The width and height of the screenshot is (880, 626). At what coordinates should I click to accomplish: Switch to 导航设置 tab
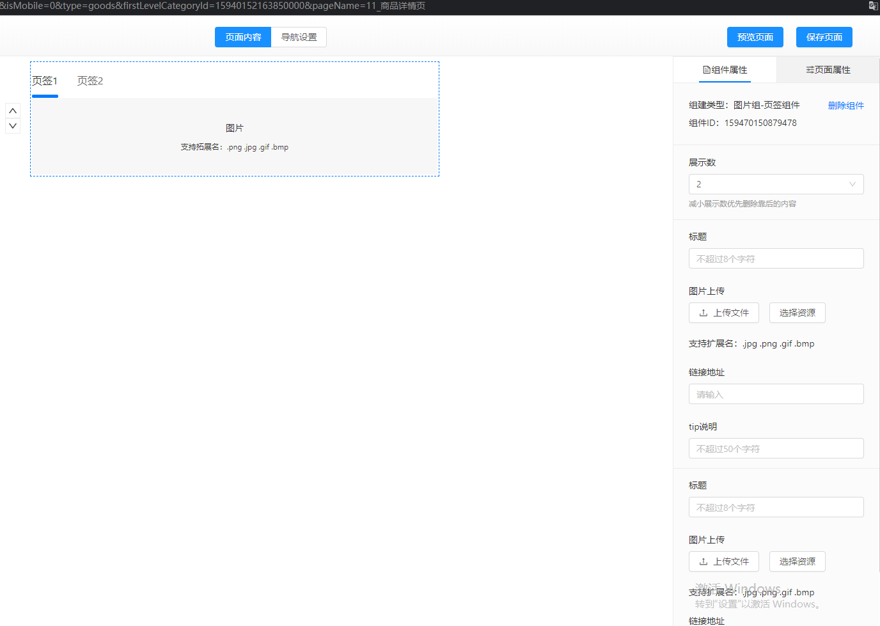(299, 37)
